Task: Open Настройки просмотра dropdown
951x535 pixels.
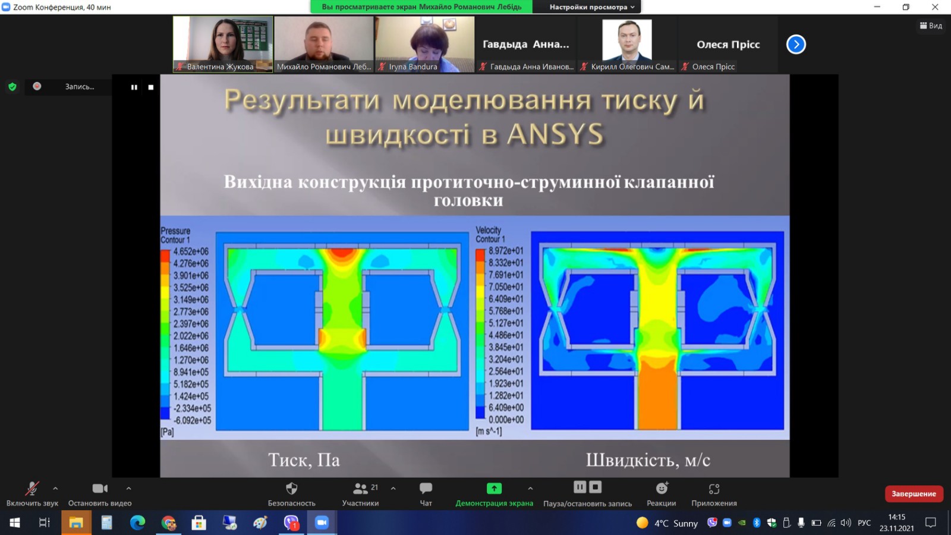Action: 591,7
